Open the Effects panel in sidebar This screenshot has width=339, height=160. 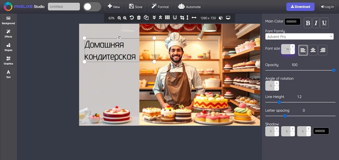coord(8,33)
